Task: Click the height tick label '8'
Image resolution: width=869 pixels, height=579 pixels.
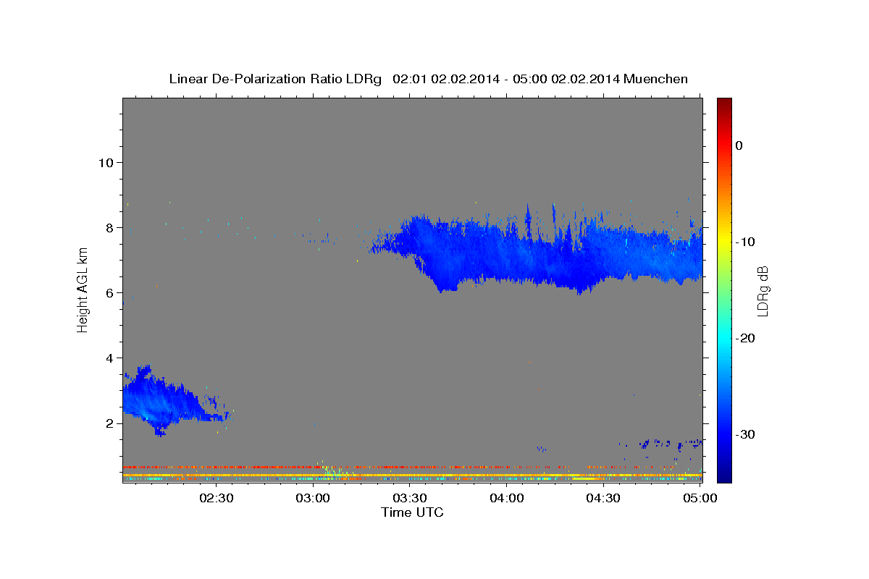Action: [x=110, y=227]
